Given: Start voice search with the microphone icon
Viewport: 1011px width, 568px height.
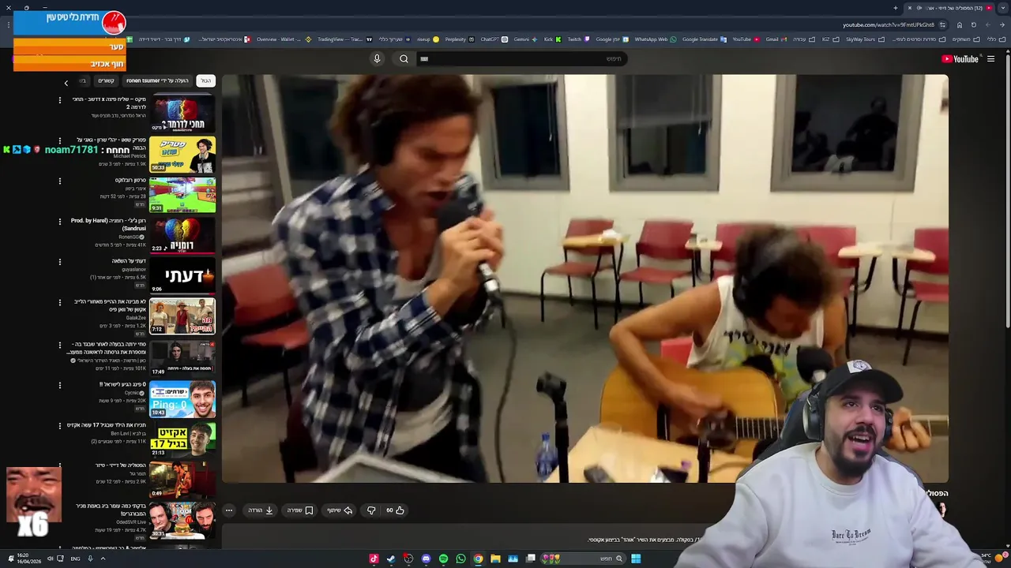Looking at the screenshot, I should (377, 58).
